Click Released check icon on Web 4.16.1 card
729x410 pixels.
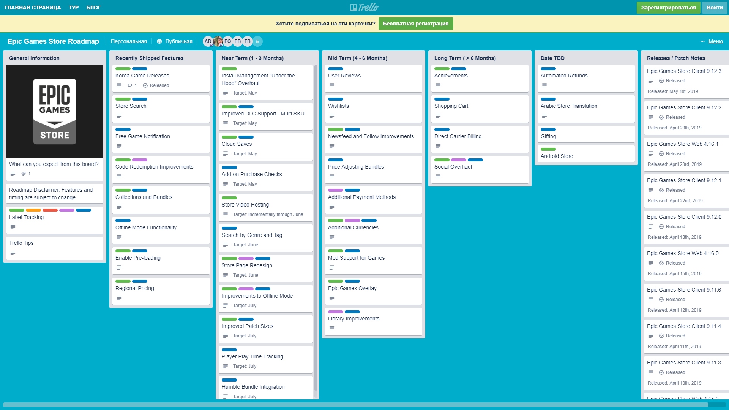click(x=661, y=154)
